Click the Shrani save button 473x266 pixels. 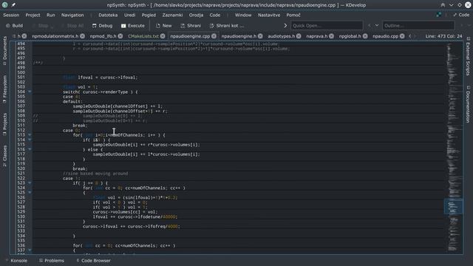click(x=191, y=26)
